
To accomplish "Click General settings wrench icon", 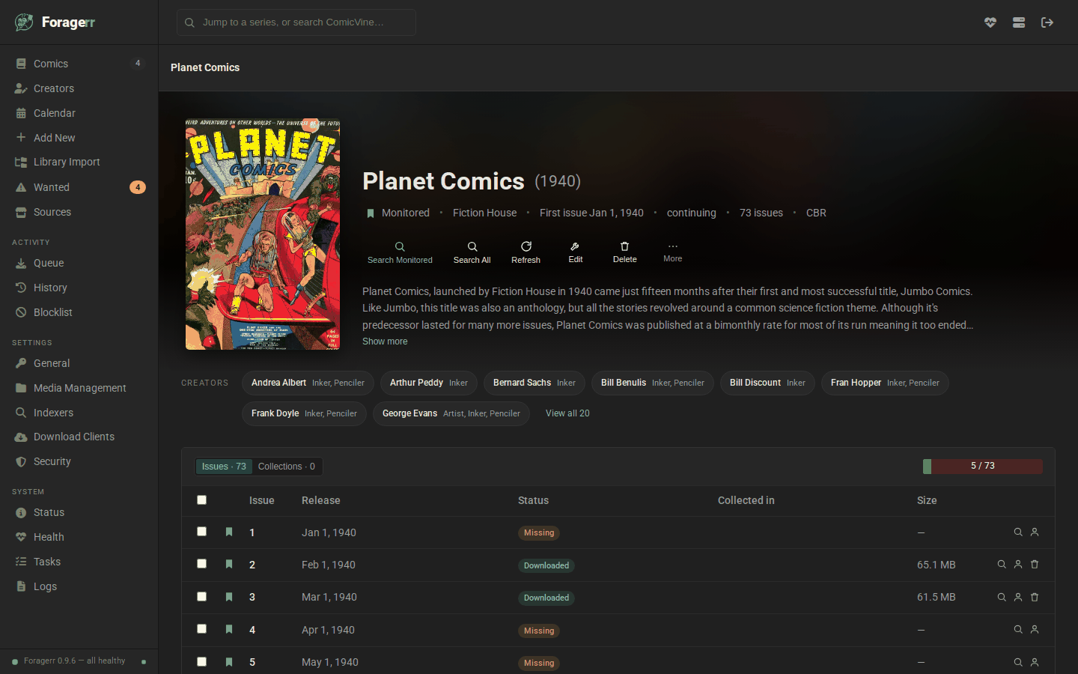I will [x=21, y=363].
